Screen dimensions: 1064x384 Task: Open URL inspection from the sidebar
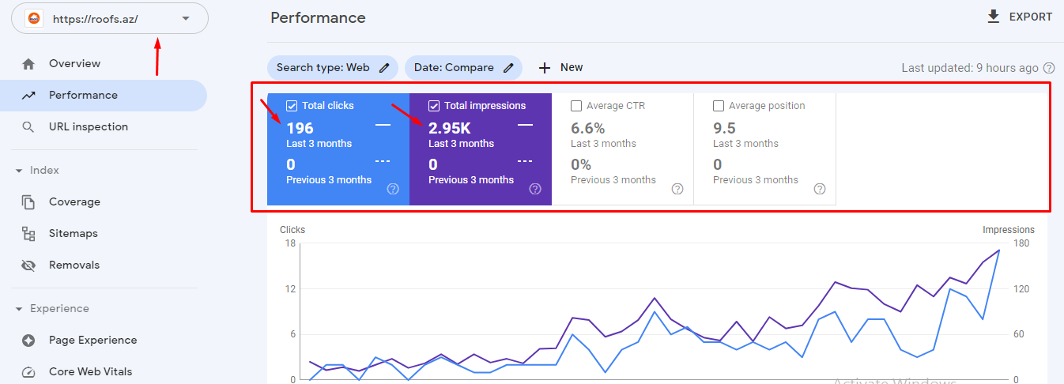[x=88, y=126]
